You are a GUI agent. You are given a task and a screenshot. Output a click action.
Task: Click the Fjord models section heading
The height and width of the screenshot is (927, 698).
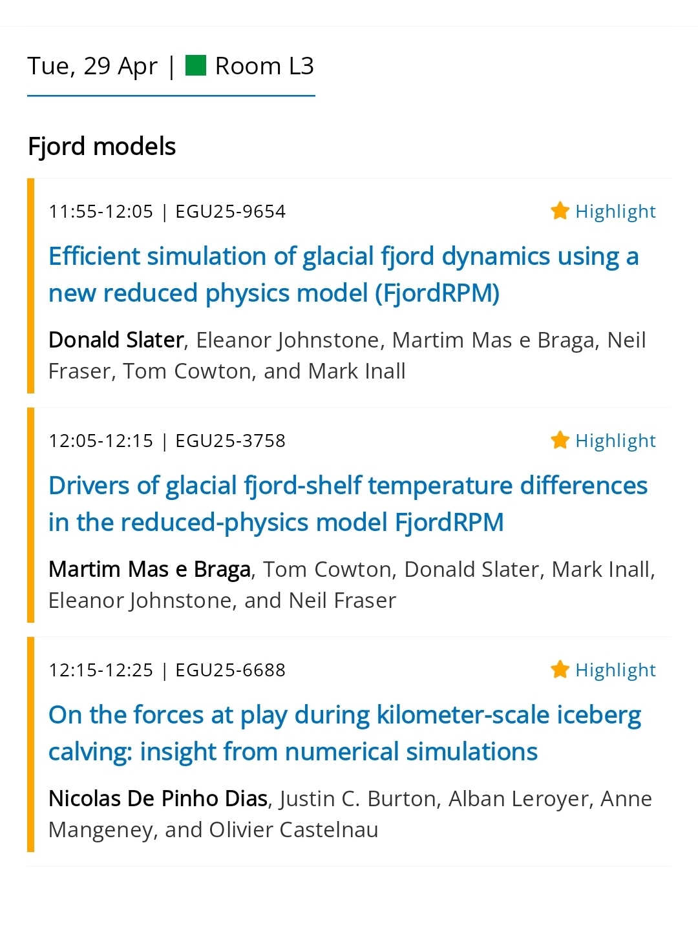[x=102, y=147]
